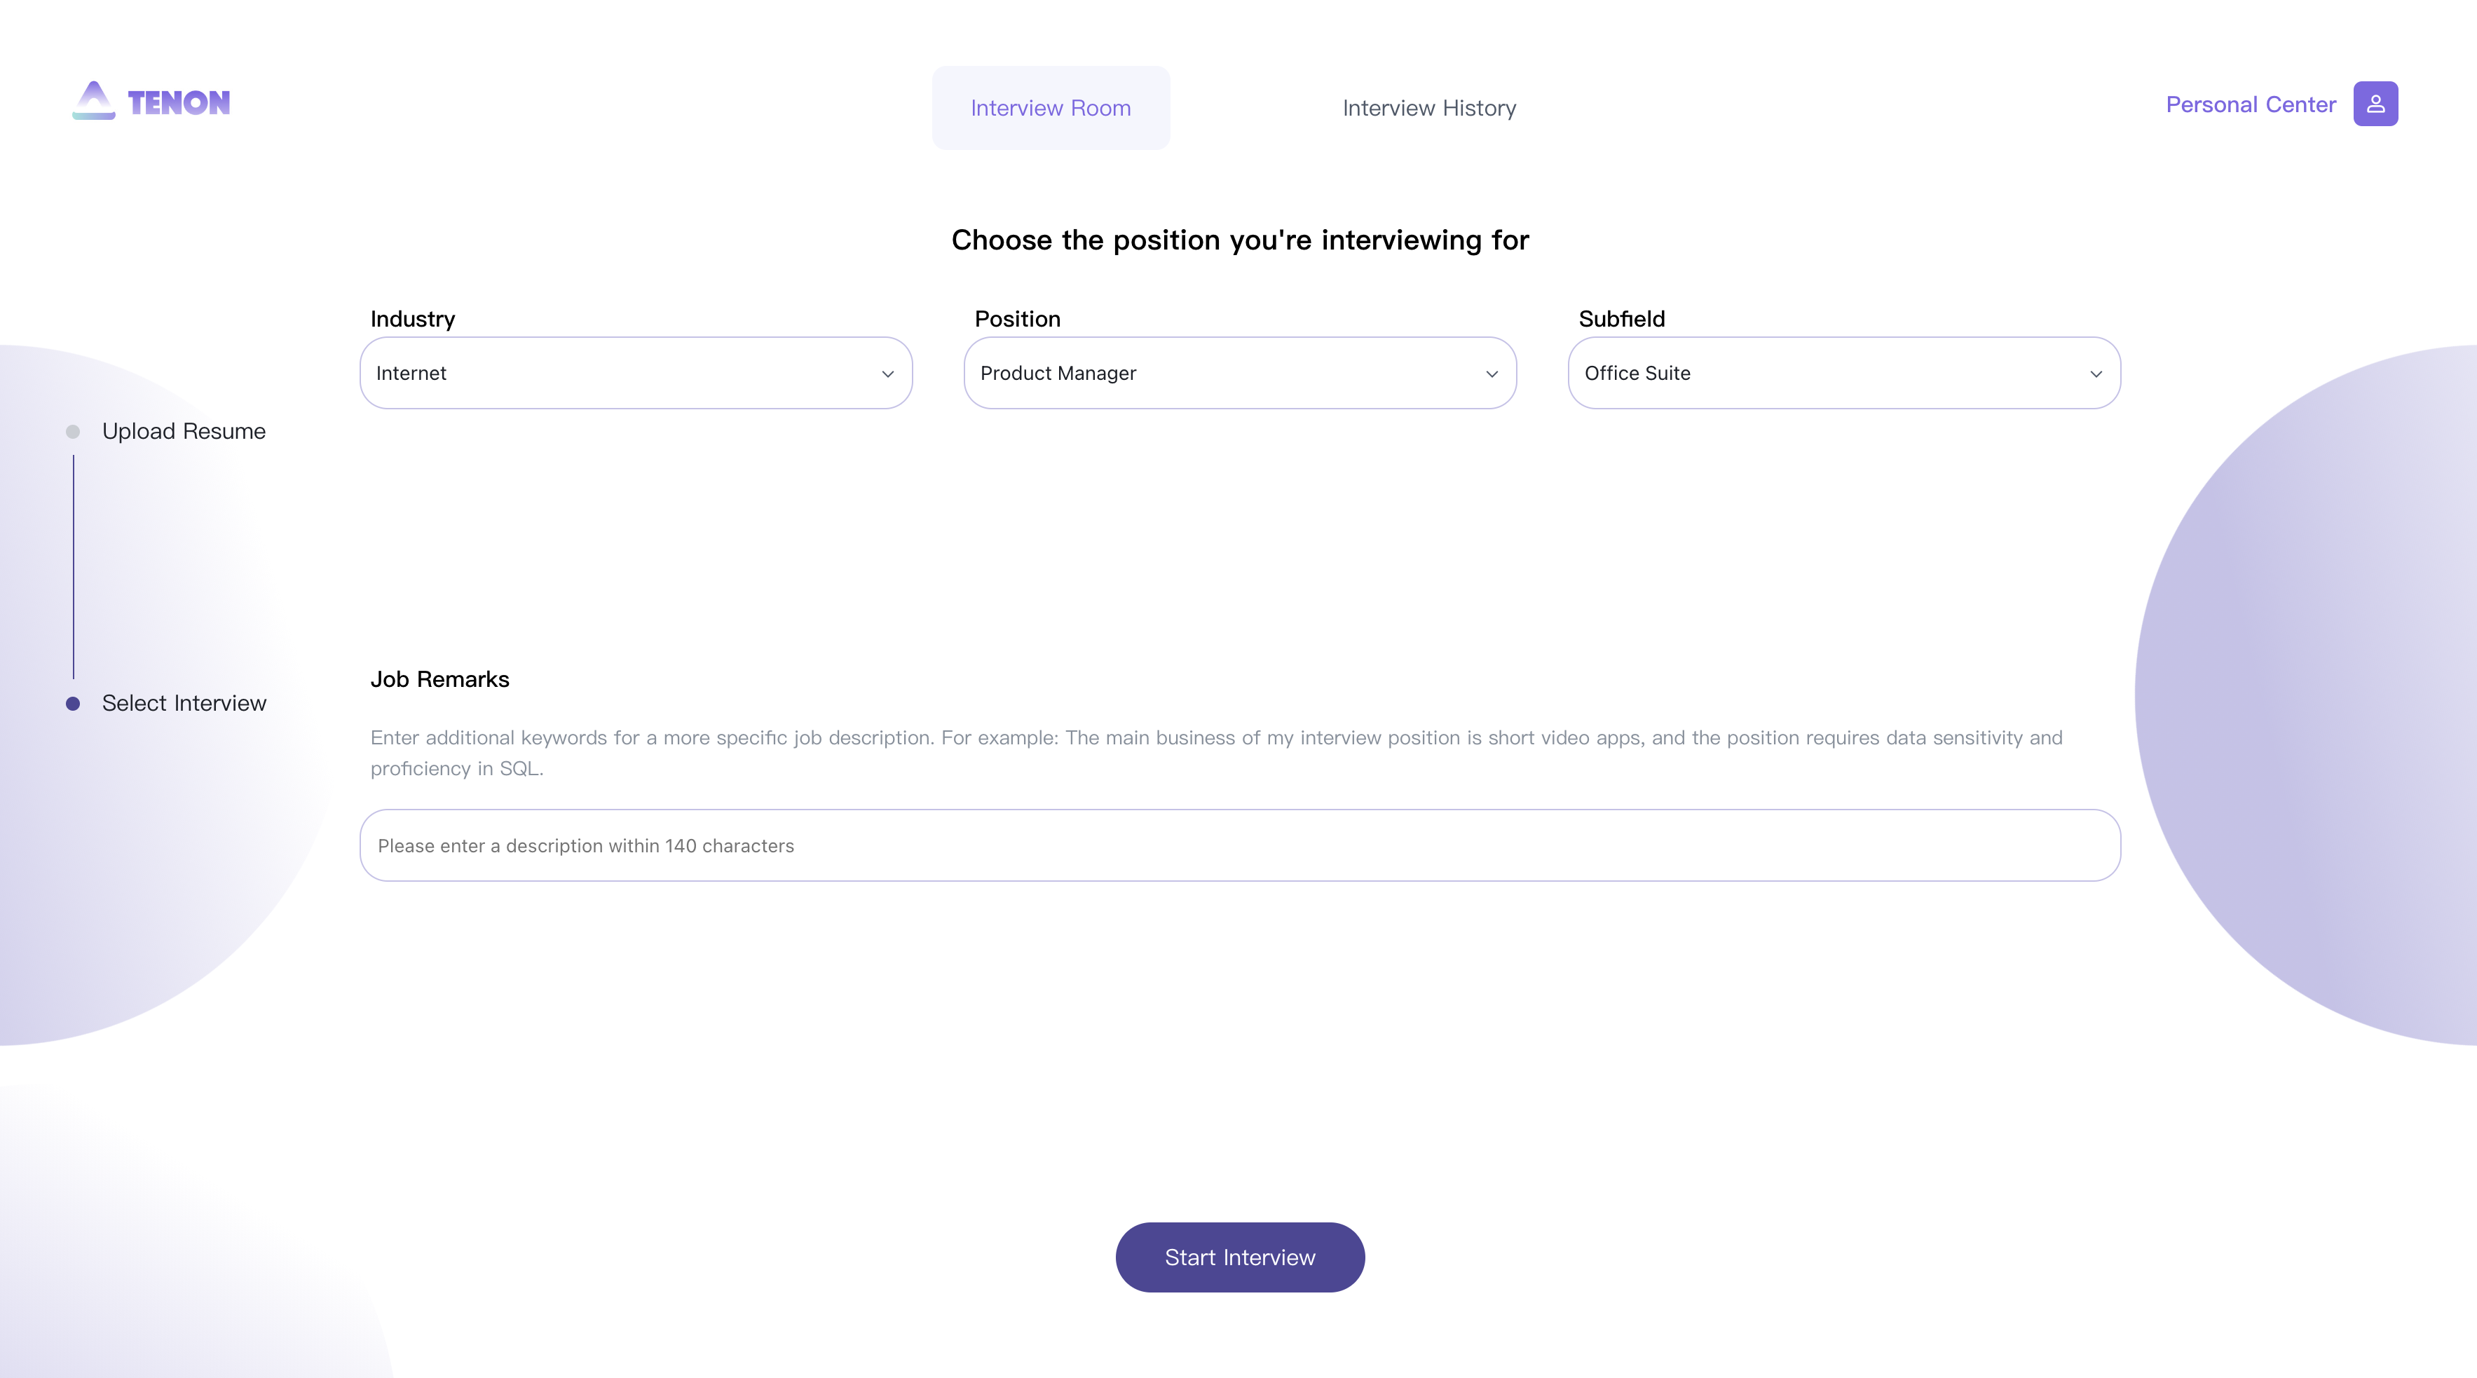Open the Personal Center link
The width and height of the screenshot is (2477, 1378).
click(x=2250, y=104)
